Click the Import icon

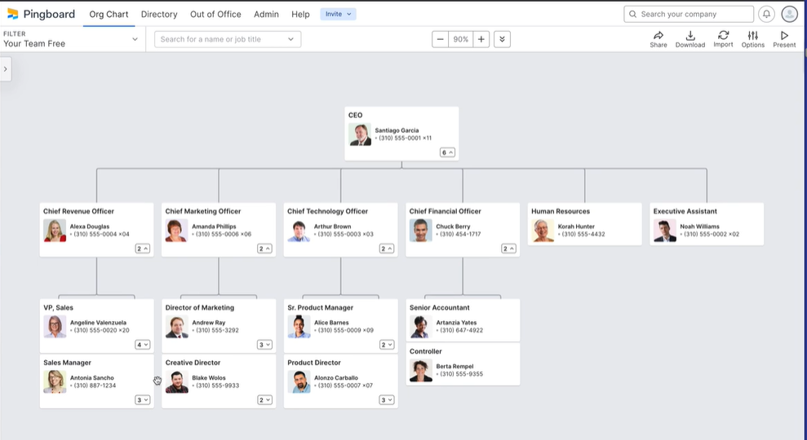pos(723,39)
